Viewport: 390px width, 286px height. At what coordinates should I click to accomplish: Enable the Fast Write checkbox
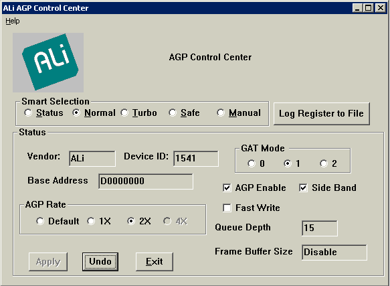(x=252, y=208)
